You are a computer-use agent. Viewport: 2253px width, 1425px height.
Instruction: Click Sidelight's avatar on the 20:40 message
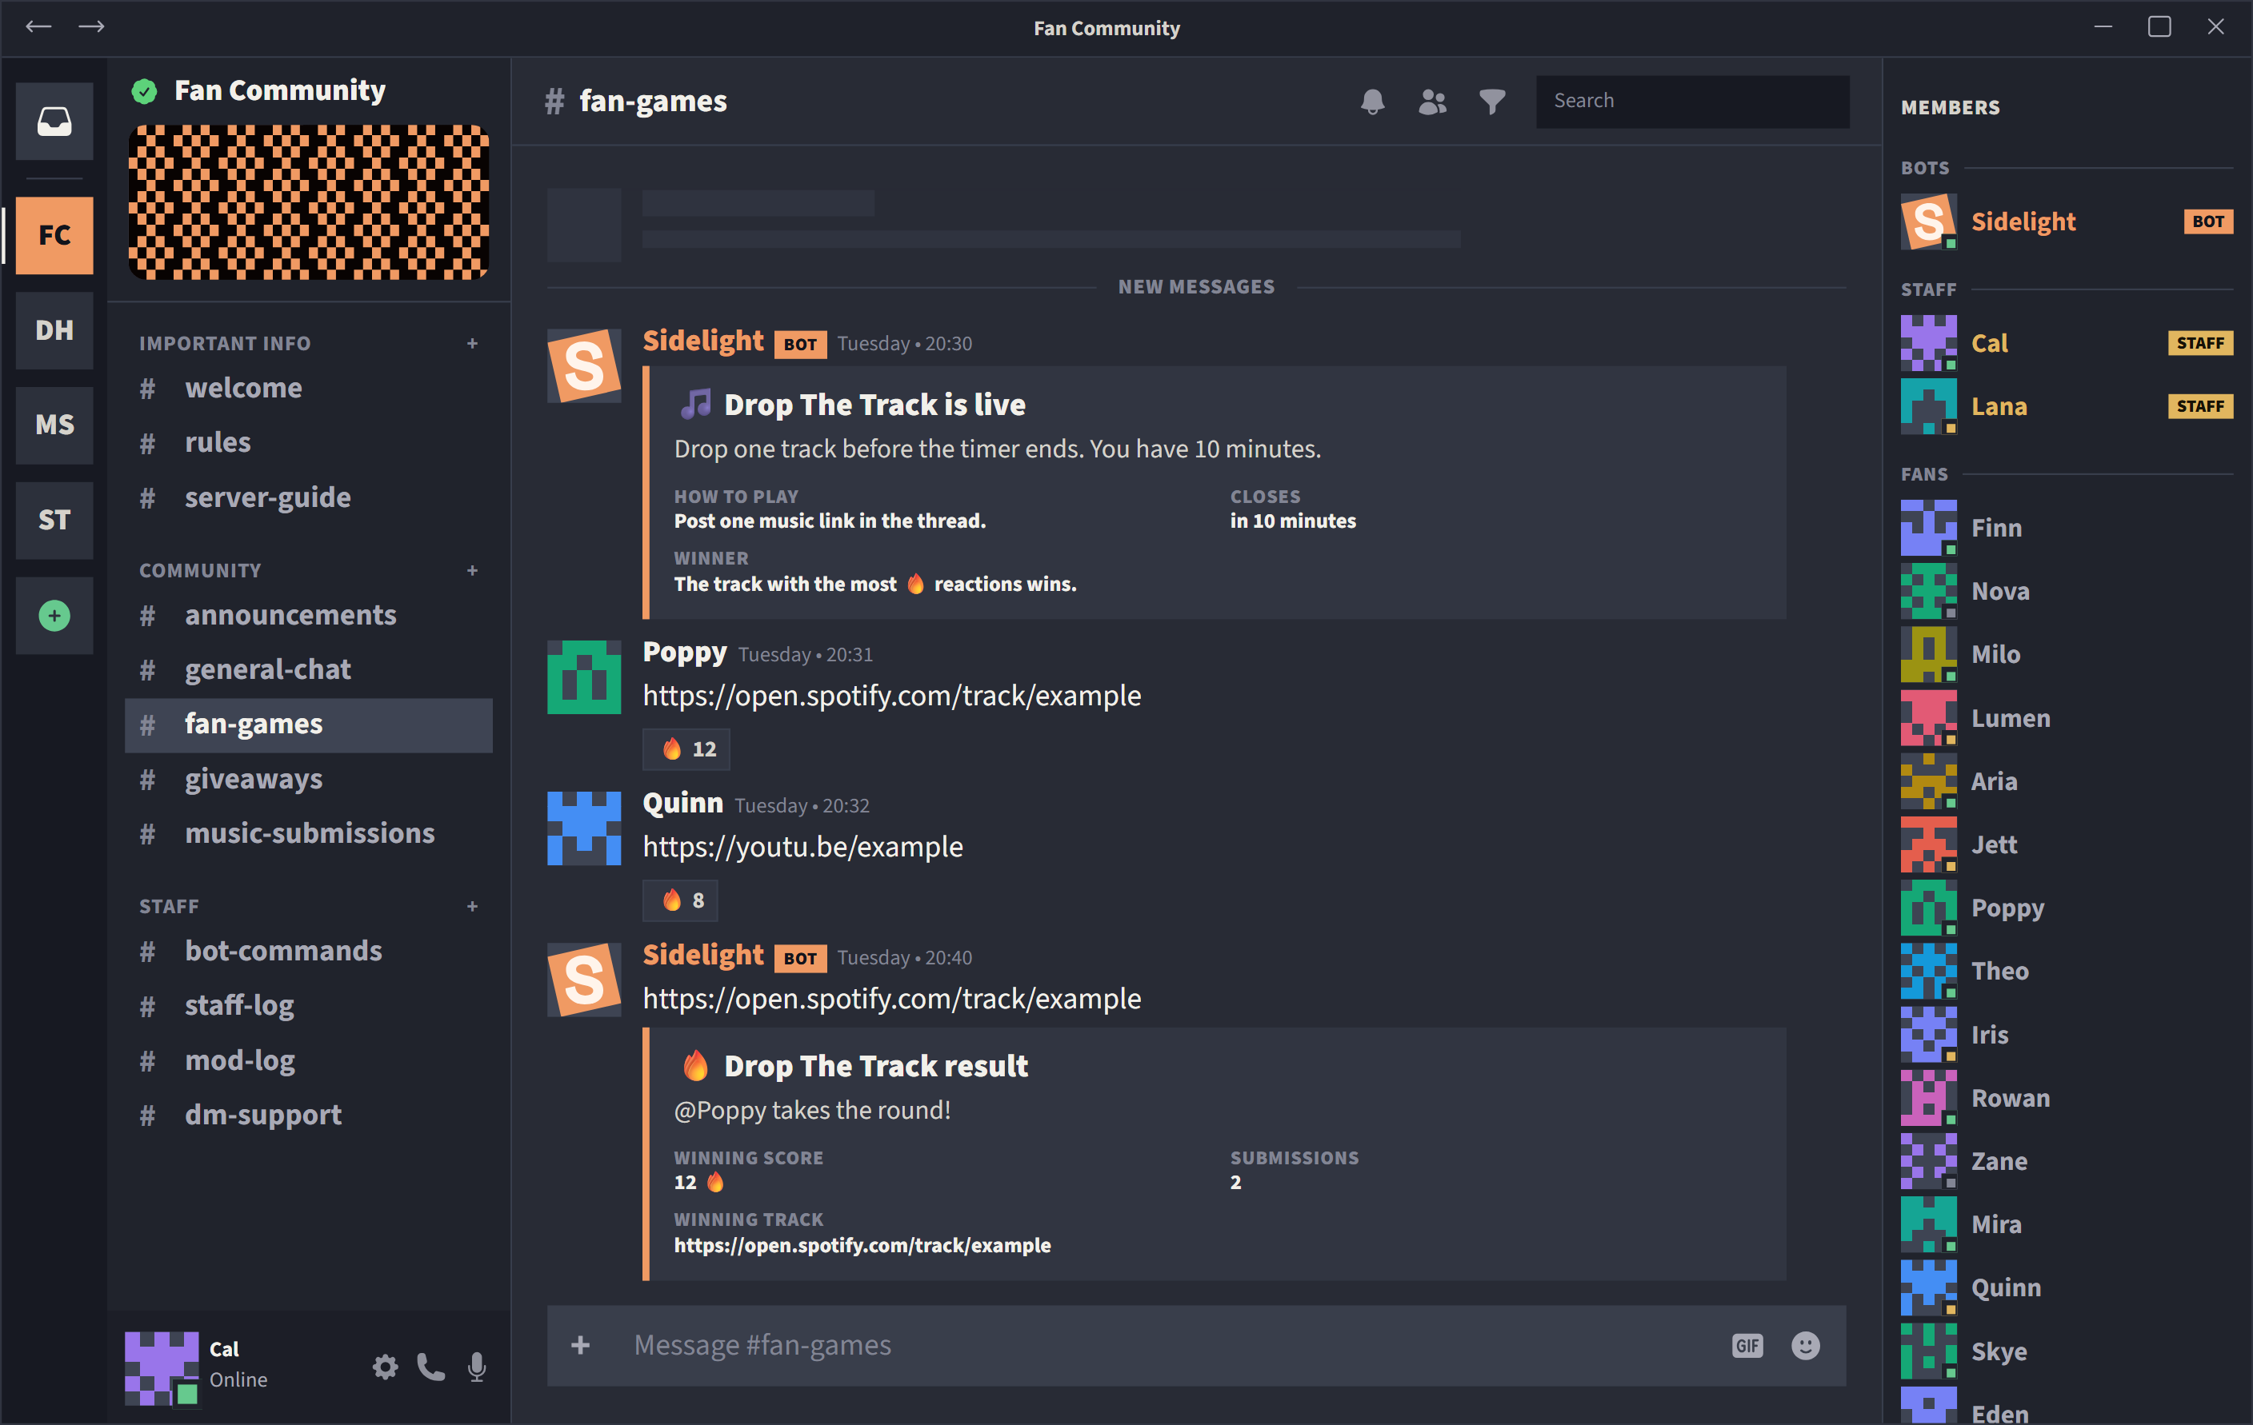[x=584, y=980]
